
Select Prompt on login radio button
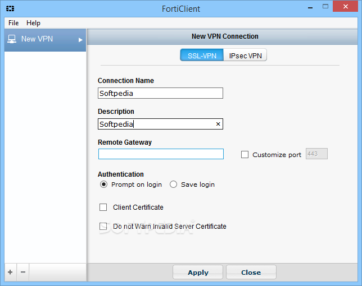pyautogui.click(x=103, y=184)
